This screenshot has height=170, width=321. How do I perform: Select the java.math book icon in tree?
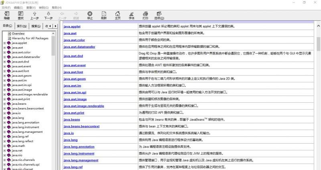point(9,146)
